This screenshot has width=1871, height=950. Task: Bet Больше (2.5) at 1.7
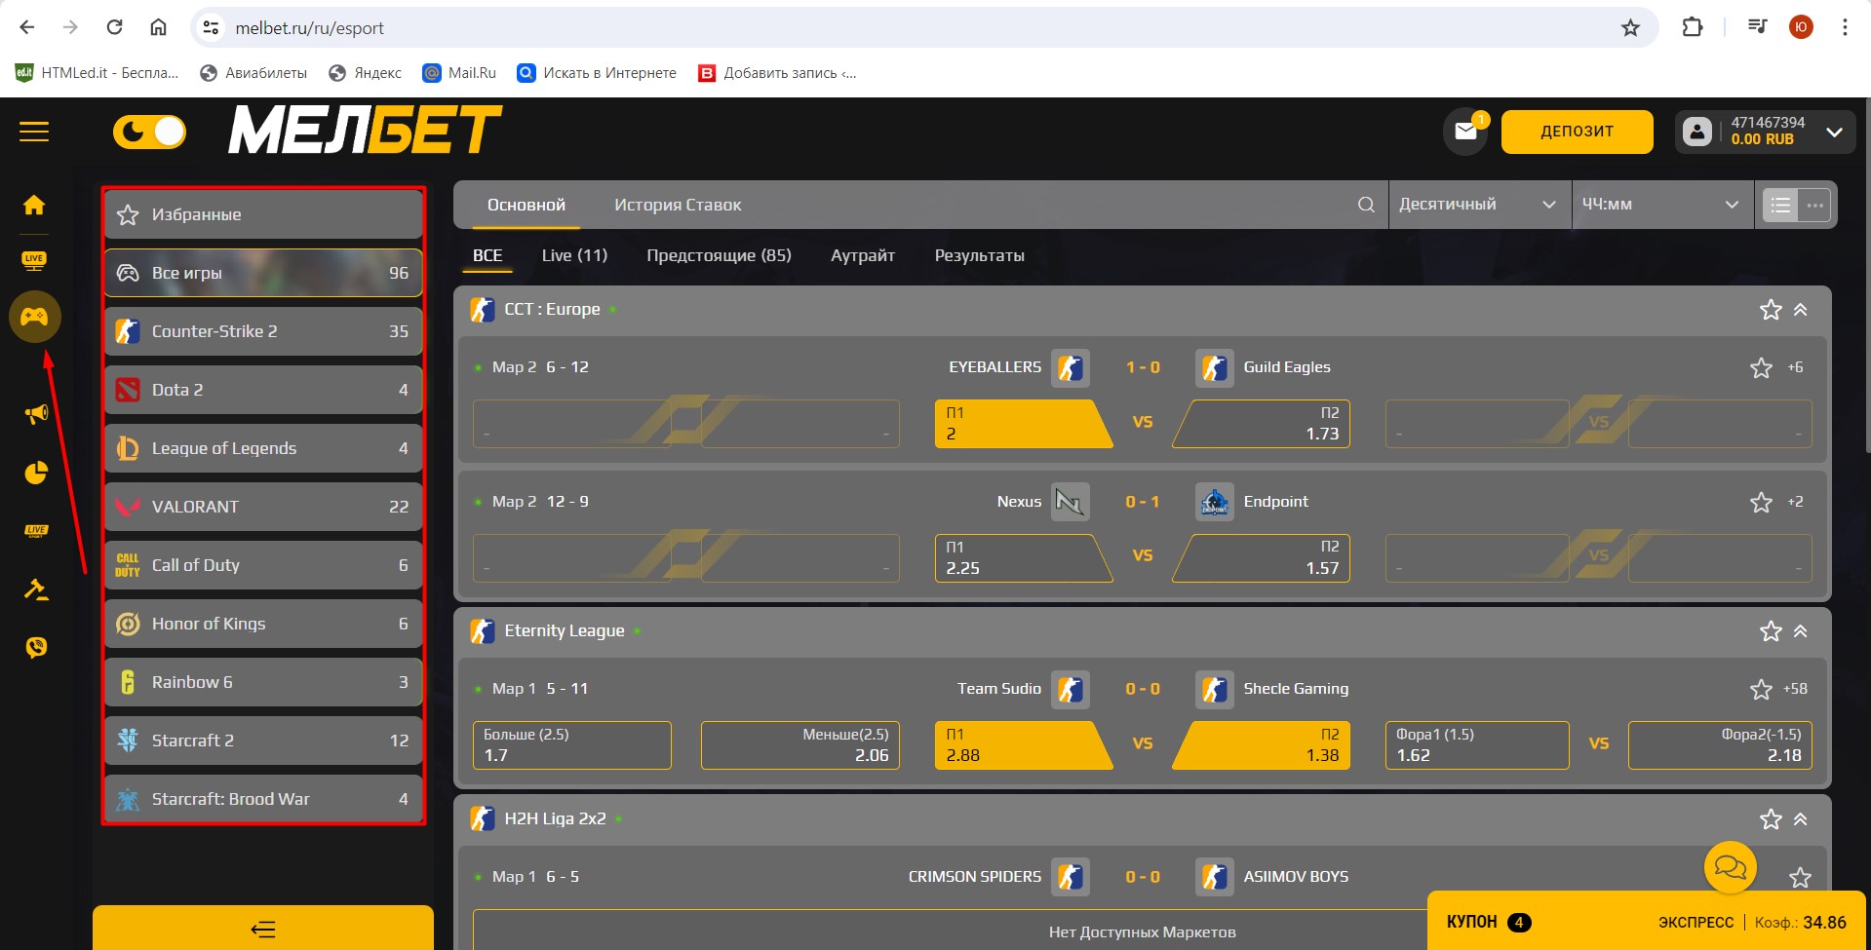pyautogui.click(x=572, y=745)
